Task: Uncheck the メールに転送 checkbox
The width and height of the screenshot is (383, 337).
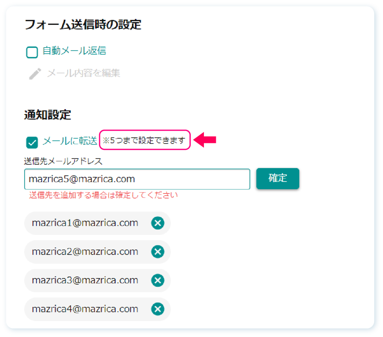Action: pyautogui.click(x=32, y=142)
